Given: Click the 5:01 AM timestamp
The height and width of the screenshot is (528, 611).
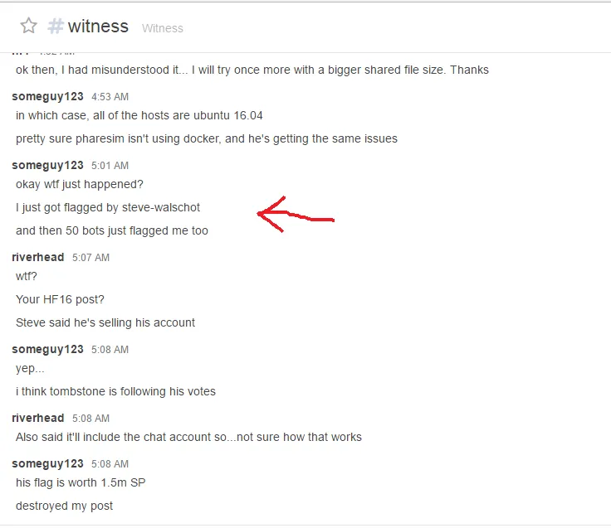Looking at the screenshot, I should (x=110, y=166).
